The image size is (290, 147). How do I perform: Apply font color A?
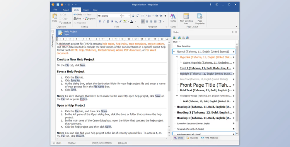(x=132, y=22)
